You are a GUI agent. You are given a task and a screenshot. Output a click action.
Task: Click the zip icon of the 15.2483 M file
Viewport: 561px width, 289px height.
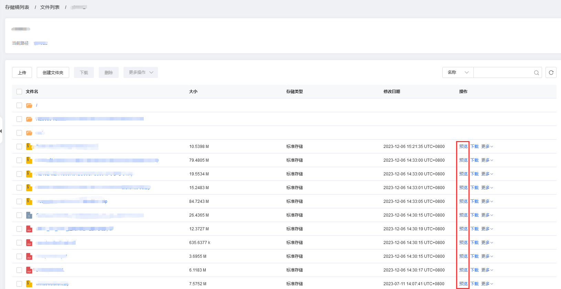pos(29,188)
